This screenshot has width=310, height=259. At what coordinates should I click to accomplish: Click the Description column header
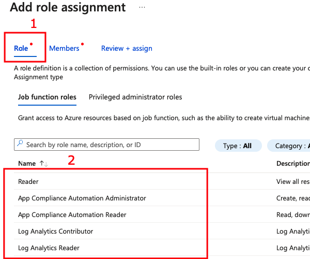pyautogui.click(x=292, y=164)
